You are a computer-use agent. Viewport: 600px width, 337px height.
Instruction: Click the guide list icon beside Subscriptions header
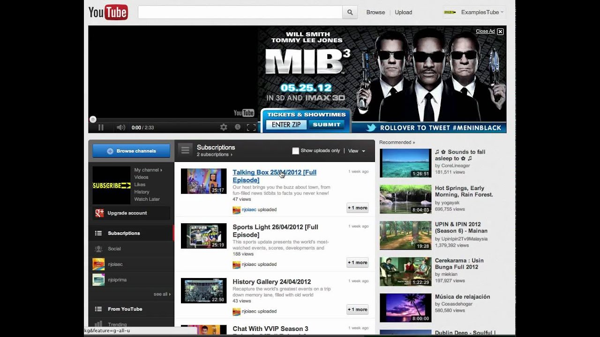click(x=185, y=150)
